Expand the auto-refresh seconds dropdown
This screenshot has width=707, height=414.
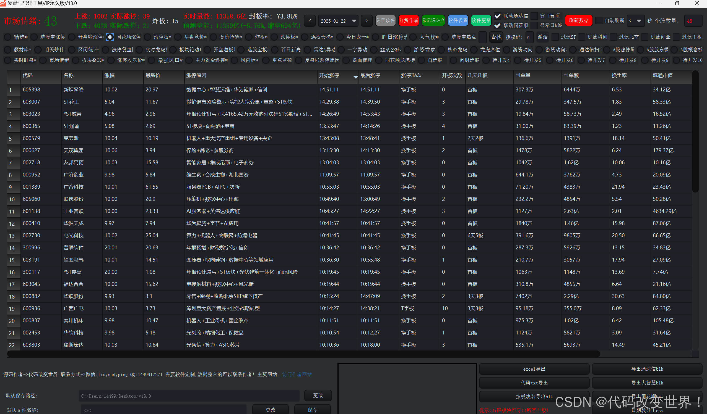pos(639,21)
